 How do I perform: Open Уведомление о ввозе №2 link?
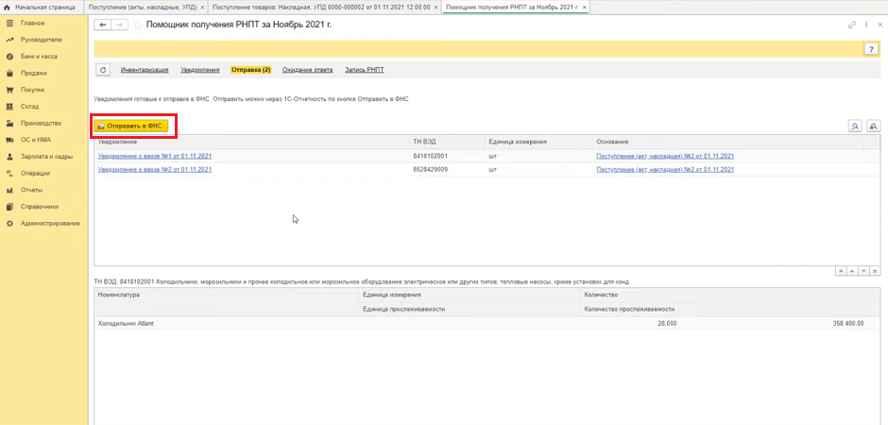(x=154, y=170)
